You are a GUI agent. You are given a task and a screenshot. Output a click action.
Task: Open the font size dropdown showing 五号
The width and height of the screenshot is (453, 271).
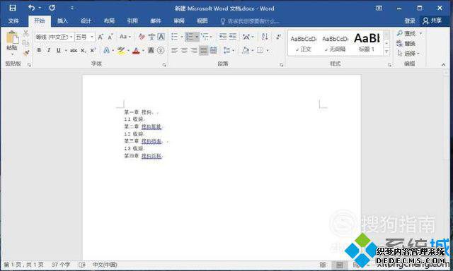[92, 37]
